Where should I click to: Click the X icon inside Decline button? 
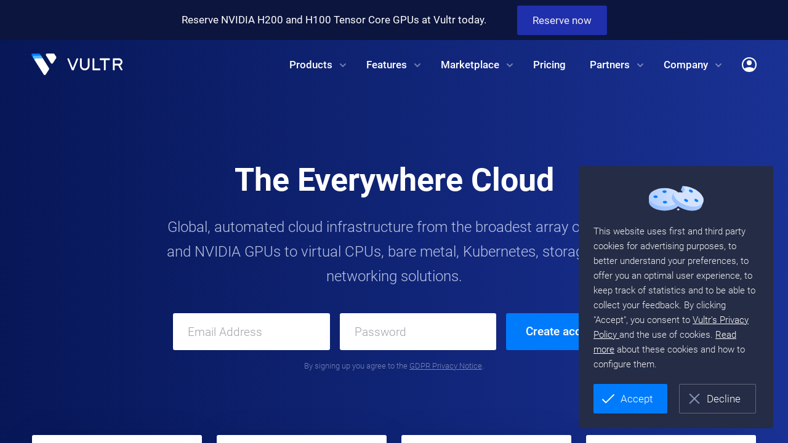pos(695,399)
